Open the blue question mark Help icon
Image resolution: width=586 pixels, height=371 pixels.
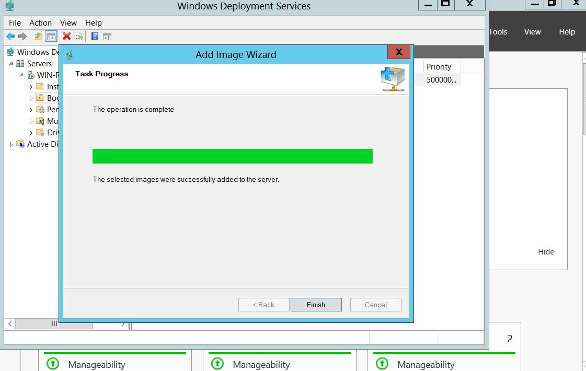(95, 36)
